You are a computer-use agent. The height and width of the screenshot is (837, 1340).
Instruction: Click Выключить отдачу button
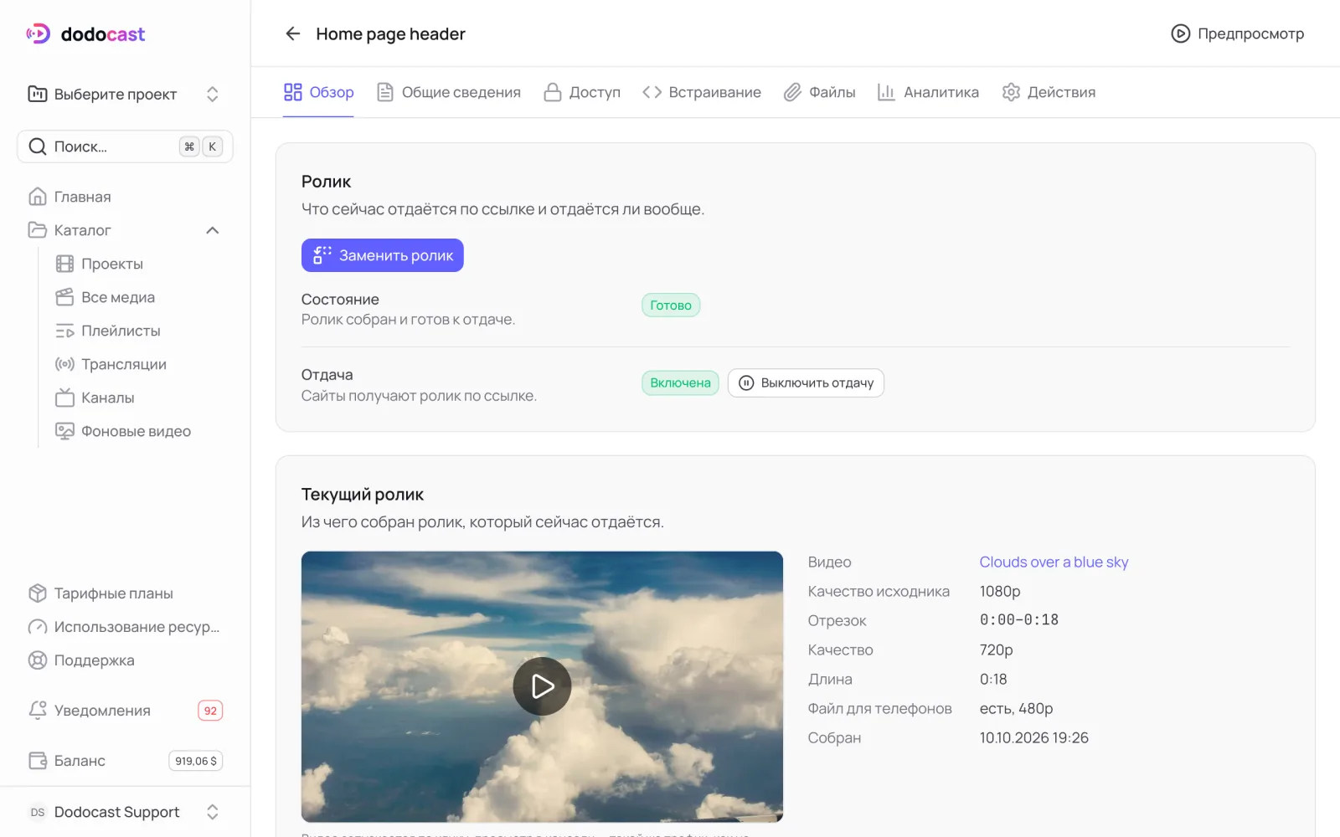click(x=806, y=383)
